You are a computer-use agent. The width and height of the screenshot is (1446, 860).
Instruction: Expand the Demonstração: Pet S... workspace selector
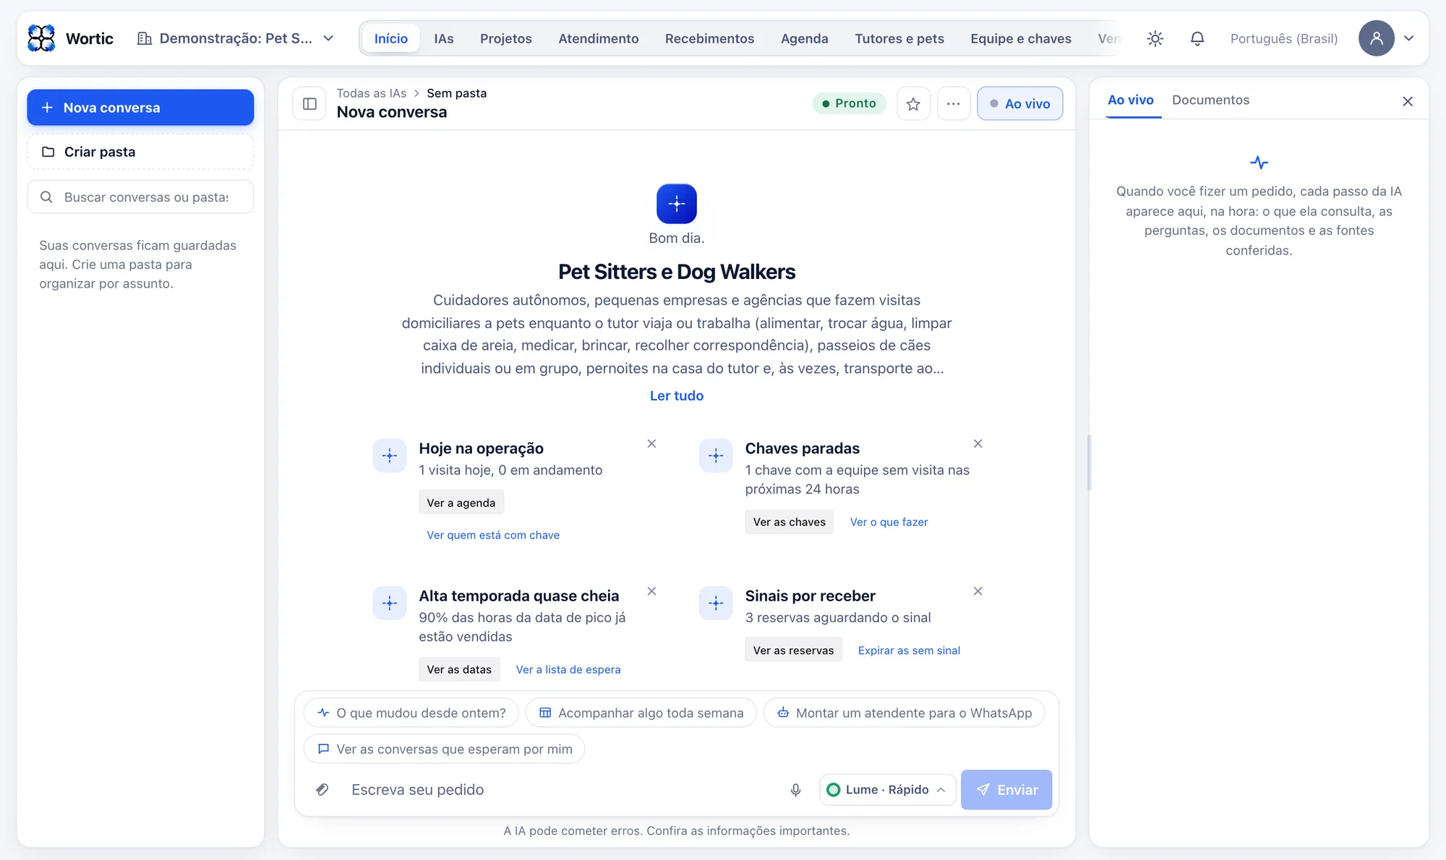[x=236, y=38]
